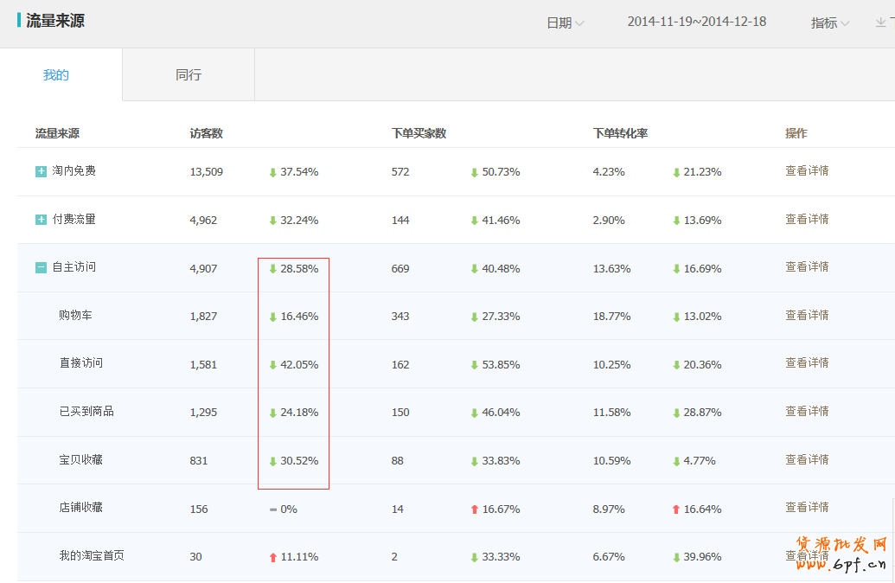Open the 日期 dropdown
The image size is (895, 583).
[565, 23]
